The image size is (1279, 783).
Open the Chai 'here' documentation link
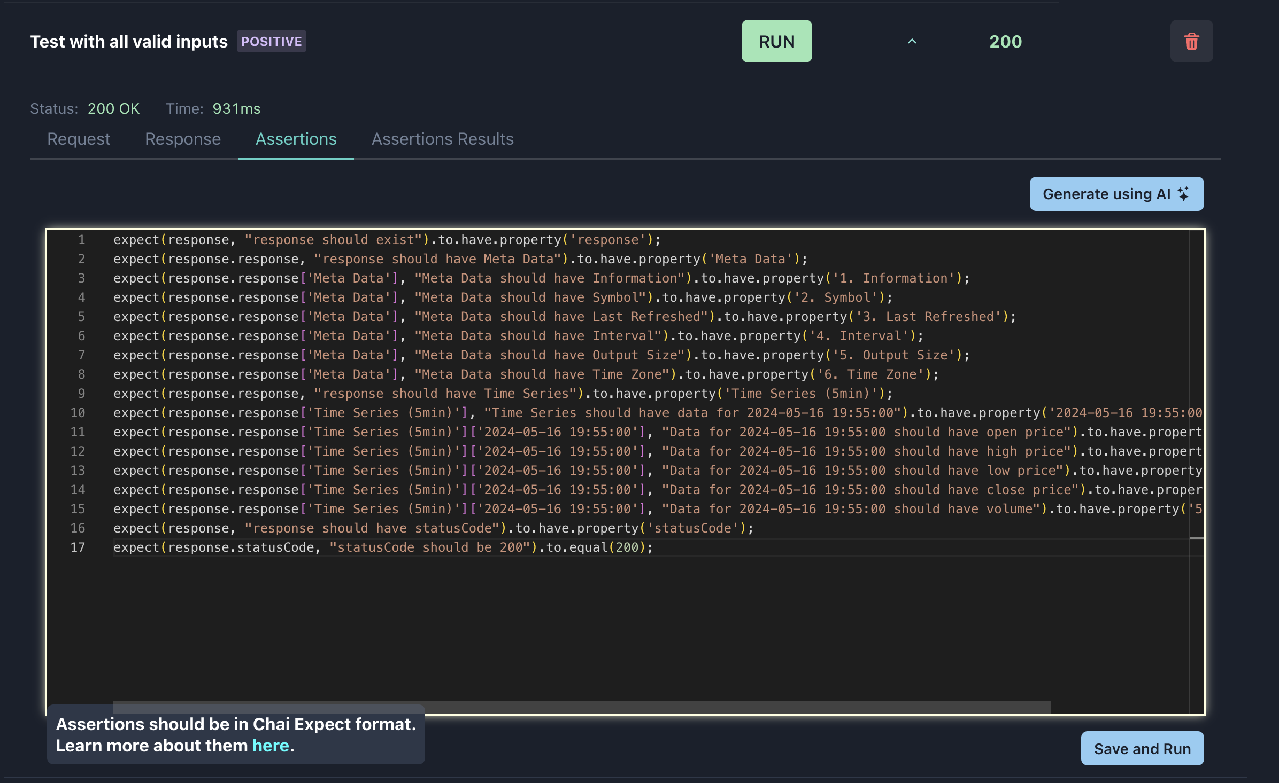(271, 746)
